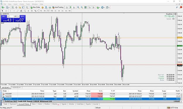Open the Trade terminal tab
This screenshot has height=109, width=183.
[5, 104]
